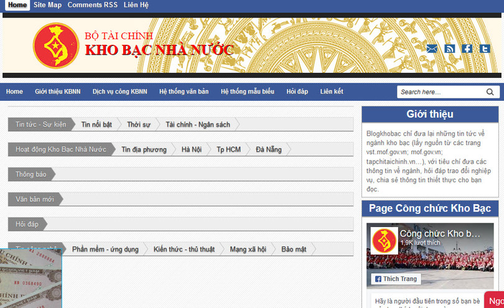Open the Hà Nội news tab
The image size is (504, 308).
191,149
